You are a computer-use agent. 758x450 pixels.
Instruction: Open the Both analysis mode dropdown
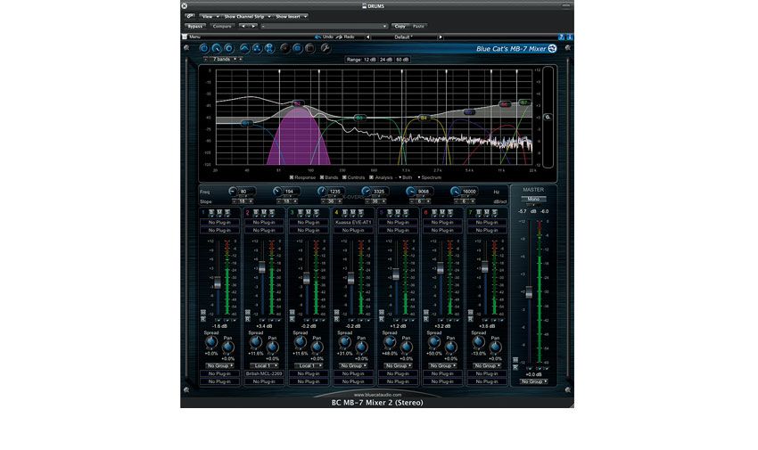point(406,177)
